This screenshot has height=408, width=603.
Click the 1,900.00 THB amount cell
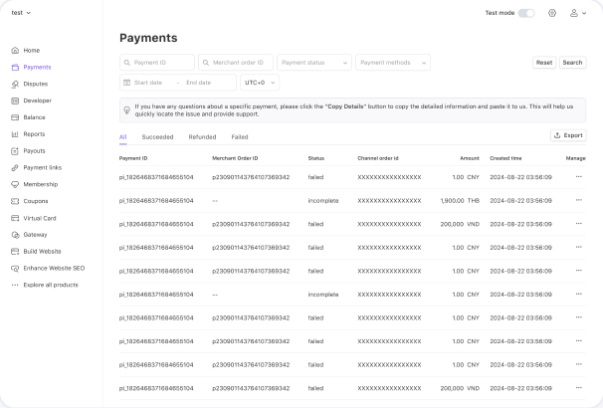460,201
